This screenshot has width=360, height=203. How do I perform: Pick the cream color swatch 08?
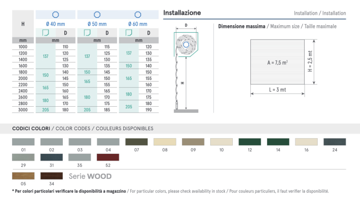point(165,142)
